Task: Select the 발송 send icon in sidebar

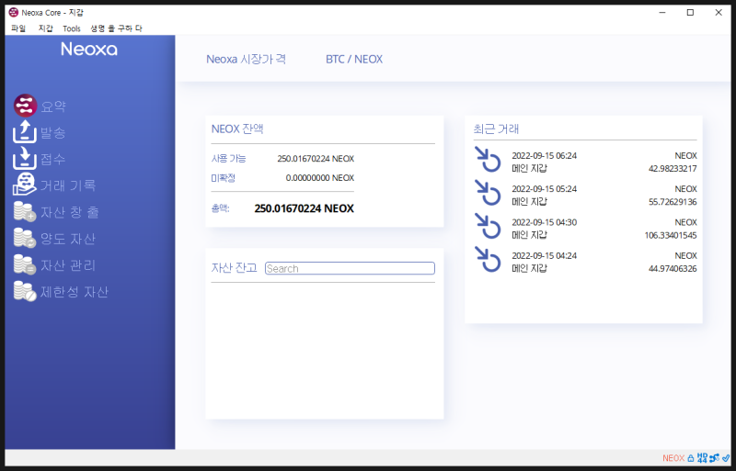Action: [x=25, y=131]
